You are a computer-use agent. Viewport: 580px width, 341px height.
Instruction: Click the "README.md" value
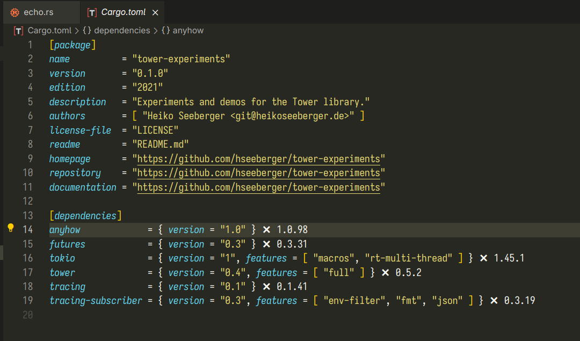(x=161, y=144)
